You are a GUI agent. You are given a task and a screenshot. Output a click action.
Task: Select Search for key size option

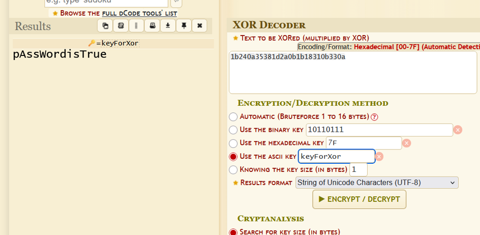233,232
